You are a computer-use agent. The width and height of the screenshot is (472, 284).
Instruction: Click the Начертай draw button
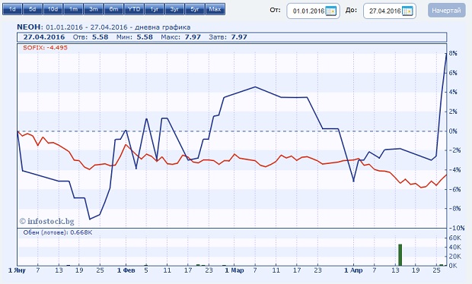pyautogui.click(x=446, y=11)
